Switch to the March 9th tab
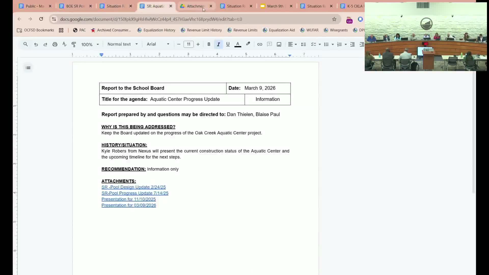 (x=275, y=6)
